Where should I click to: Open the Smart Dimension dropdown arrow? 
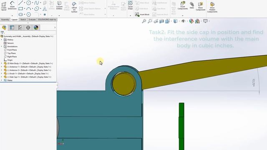[12, 16]
